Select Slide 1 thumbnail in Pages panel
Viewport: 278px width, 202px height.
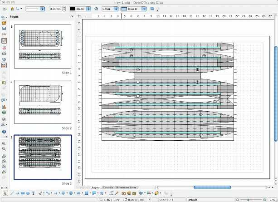43,47
